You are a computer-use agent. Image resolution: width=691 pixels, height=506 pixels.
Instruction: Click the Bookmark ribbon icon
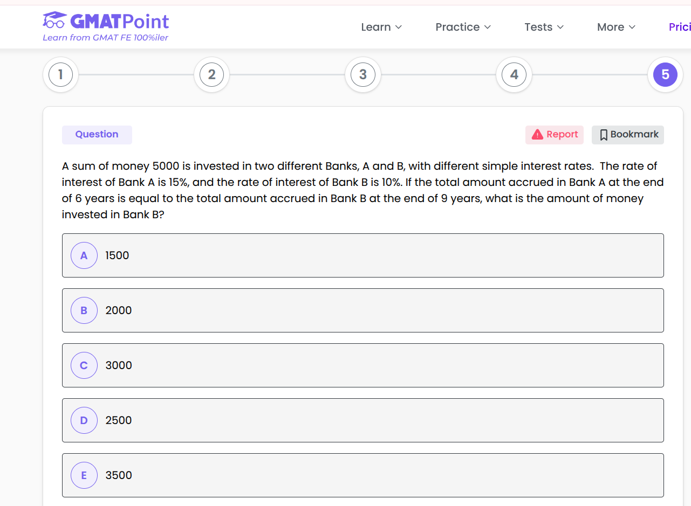tap(604, 135)
